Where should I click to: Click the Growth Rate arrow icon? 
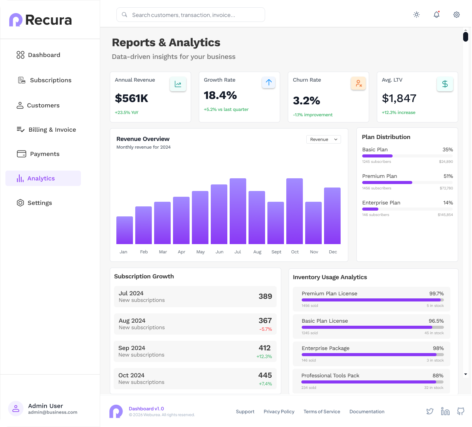[269, 82]
